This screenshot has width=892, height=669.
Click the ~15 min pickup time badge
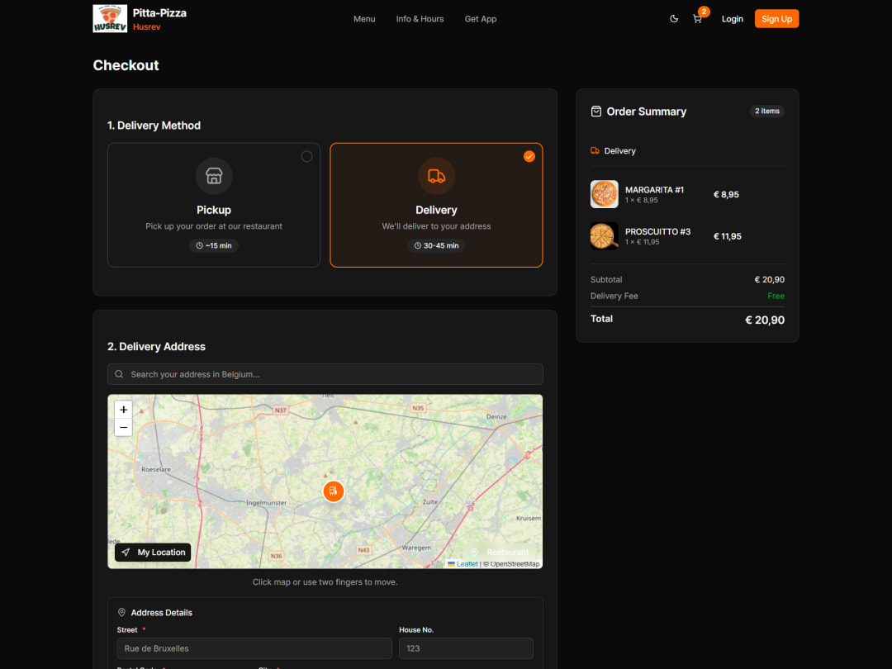[214, 246]
